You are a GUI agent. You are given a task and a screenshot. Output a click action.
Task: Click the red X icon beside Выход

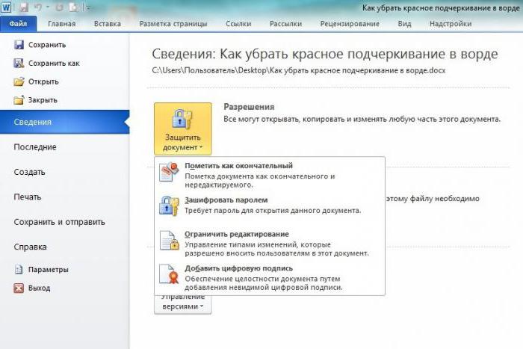point(19,288)
